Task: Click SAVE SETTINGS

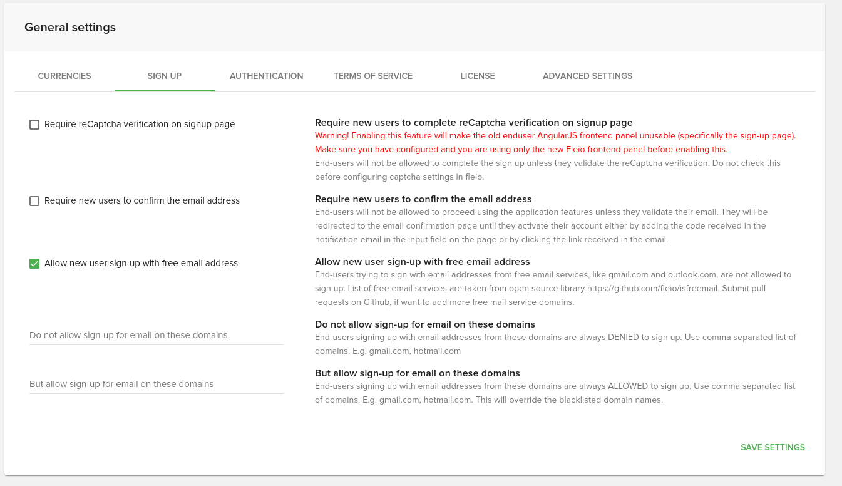Action: 773,447
